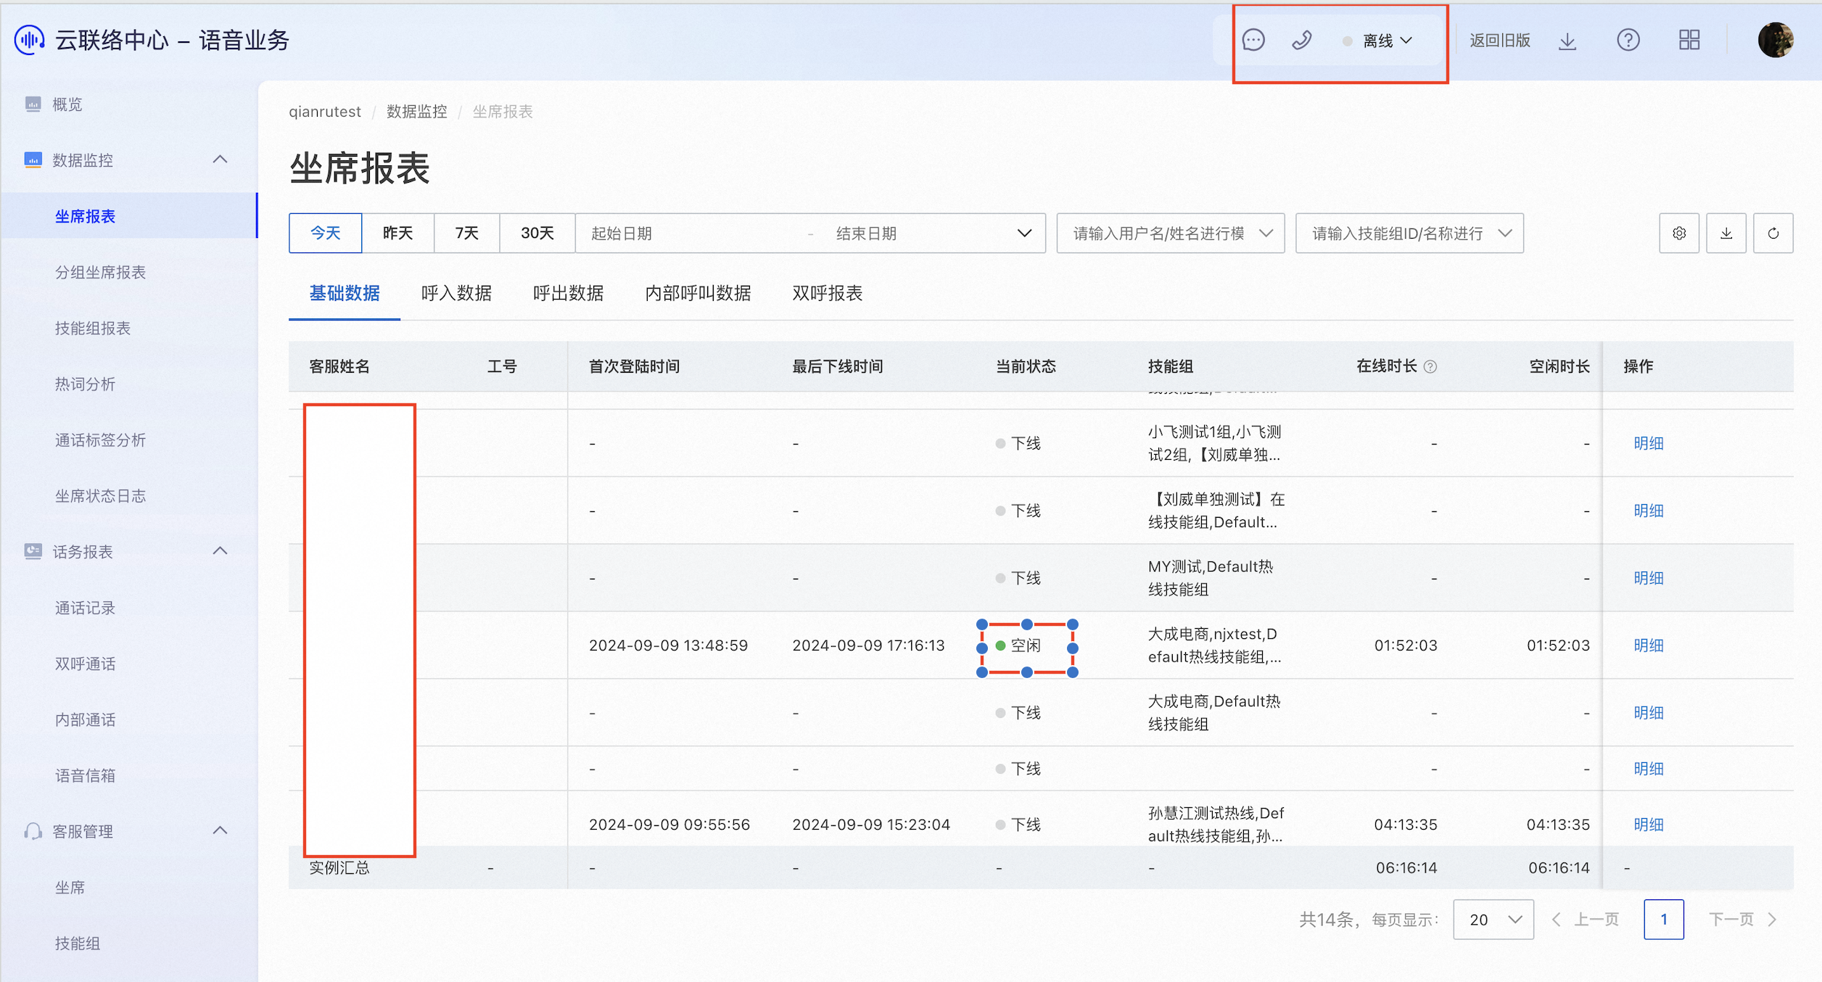The width and height of the screenshot is (1822, 982).
Task: Open 通话标签分析 in sidebar
Action: pyautogui.click(x=100, y=440)
